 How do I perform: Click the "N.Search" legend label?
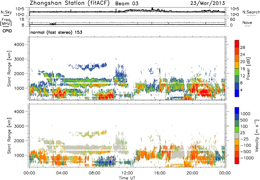click(x=251, y=12)
